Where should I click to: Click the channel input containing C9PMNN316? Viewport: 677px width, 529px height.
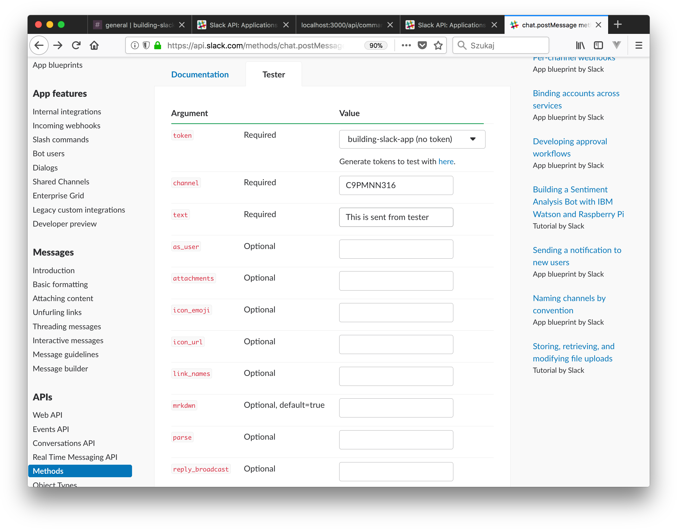(x=396, y=185)
